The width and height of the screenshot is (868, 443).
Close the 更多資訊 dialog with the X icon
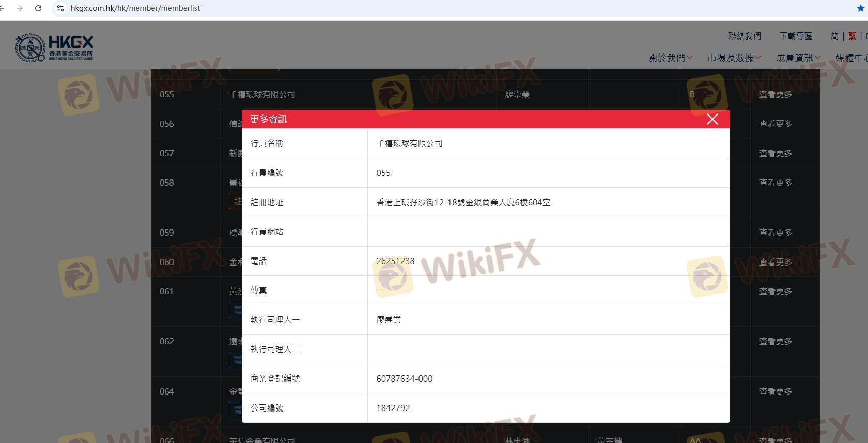point(712,119)
